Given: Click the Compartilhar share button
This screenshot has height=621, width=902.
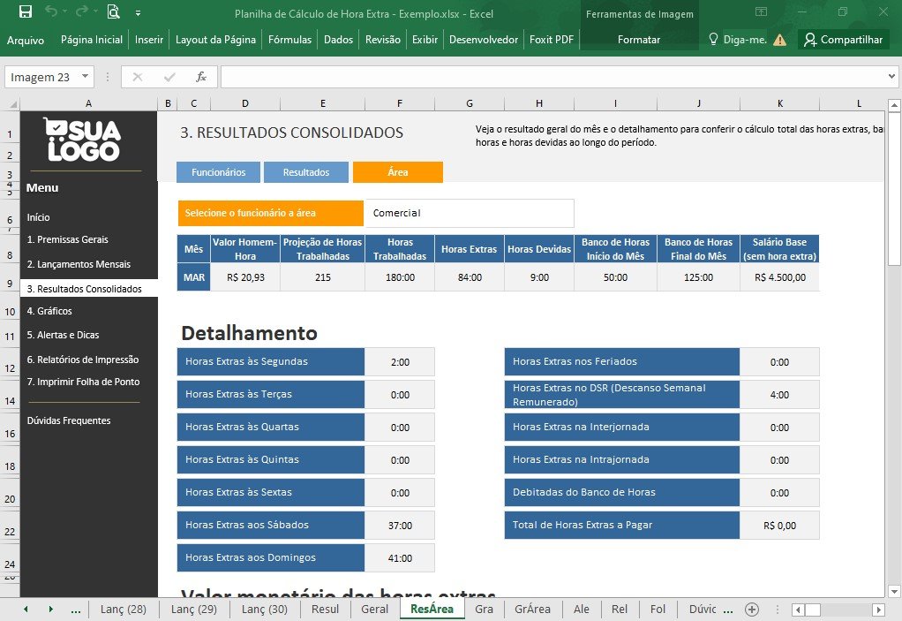Looking at the screenshot, I should [844, 40].
